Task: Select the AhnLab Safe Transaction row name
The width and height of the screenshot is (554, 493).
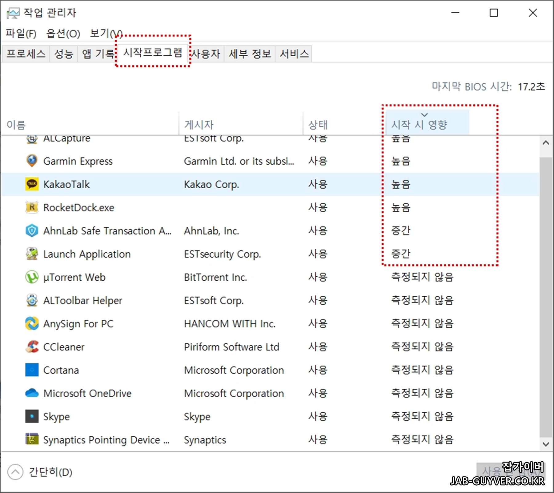Action: point(107,231)
